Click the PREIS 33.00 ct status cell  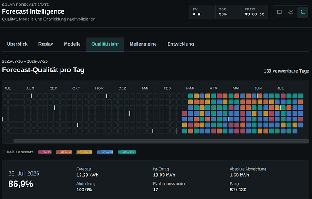coord(255,12)
